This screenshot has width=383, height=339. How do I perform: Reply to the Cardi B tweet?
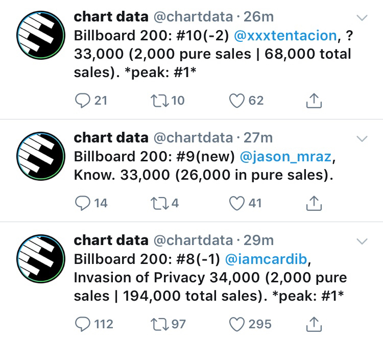click(83, 324)
